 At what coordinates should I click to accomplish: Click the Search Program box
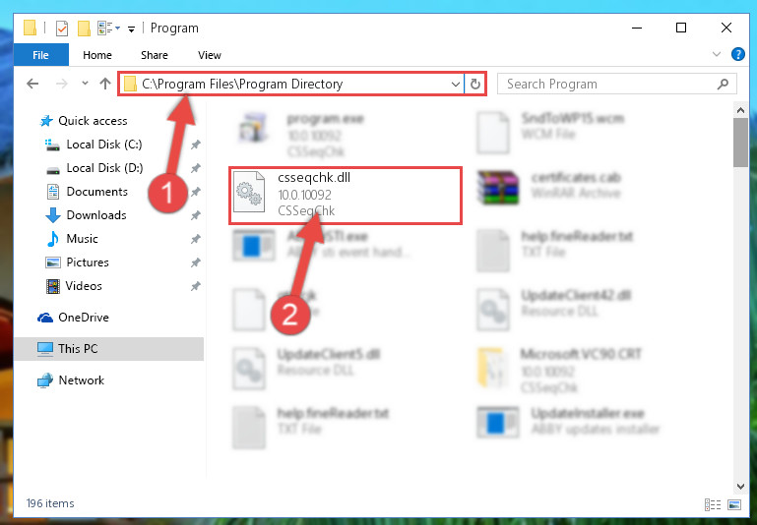coord(617,84)
